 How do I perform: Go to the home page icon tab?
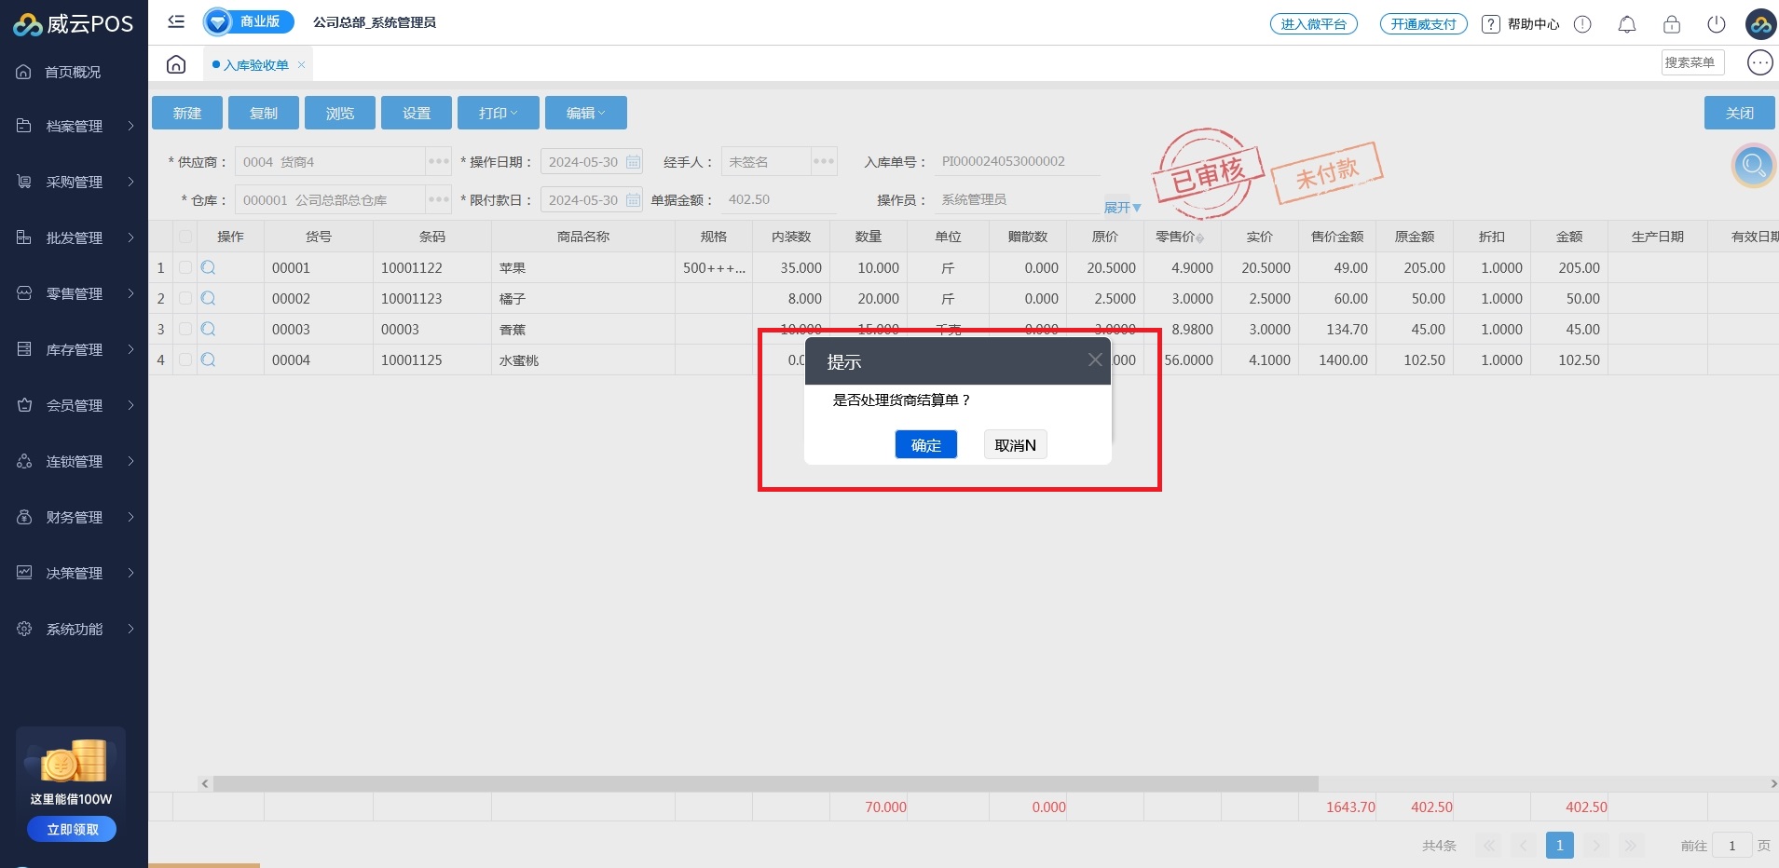click(x=176, y=64)
